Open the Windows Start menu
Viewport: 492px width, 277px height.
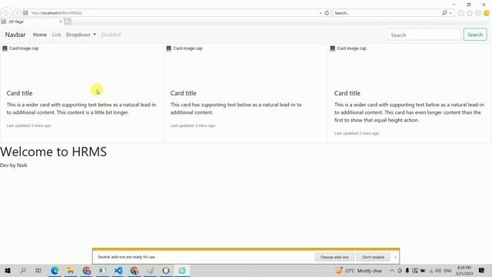[x=8, y=270]
